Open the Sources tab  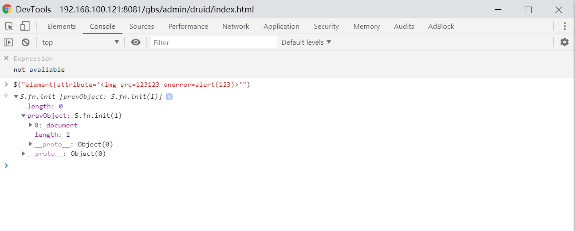(x=142, y=26)
